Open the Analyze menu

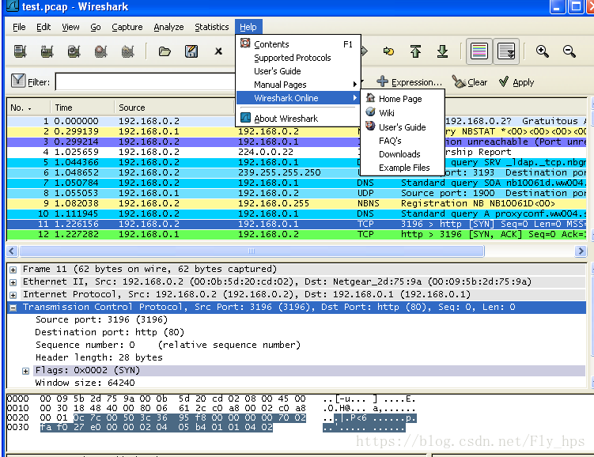(x=168, y=27)
